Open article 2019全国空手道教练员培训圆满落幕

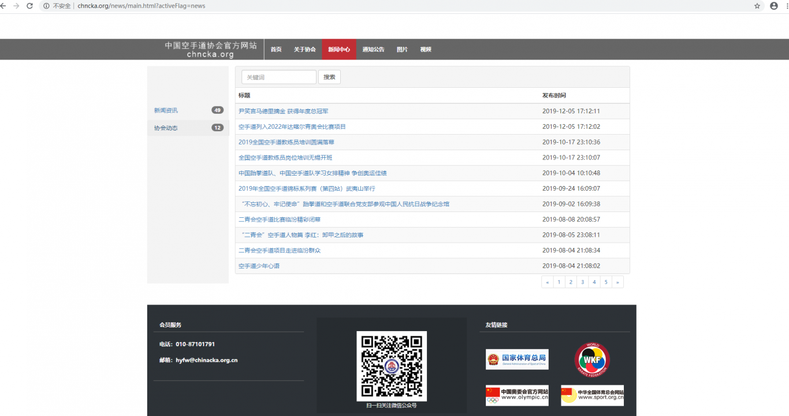point(286,142)
